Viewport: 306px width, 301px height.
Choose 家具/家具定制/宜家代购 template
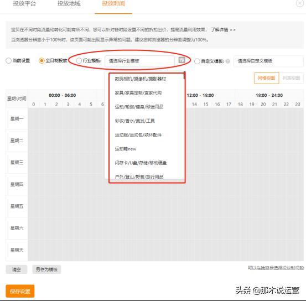click(x=138, y=93)
